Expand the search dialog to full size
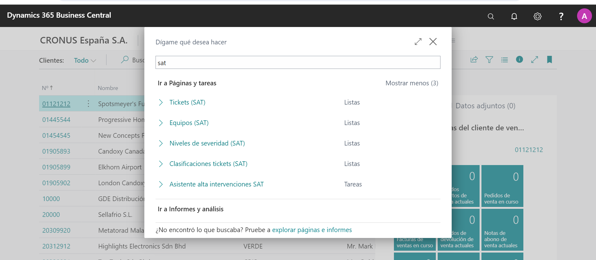Viewport: 596px width, 260px height. 418,42
